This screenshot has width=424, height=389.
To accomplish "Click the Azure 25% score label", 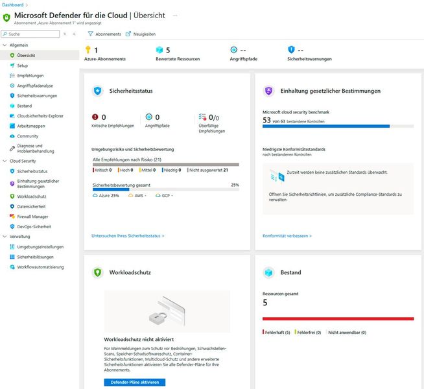I will tap(106, 195).
